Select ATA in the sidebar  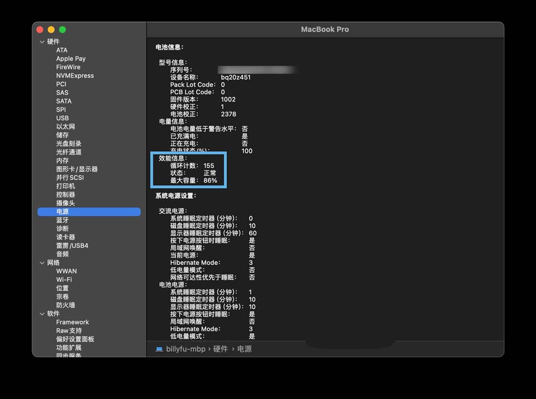click(62, 50)
